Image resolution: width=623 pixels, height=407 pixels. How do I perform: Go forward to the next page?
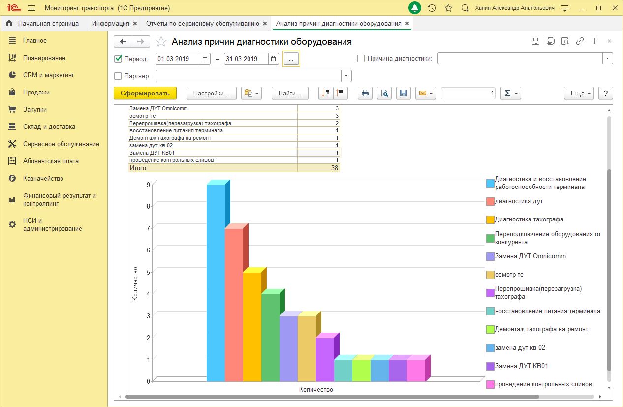[141, 42]
